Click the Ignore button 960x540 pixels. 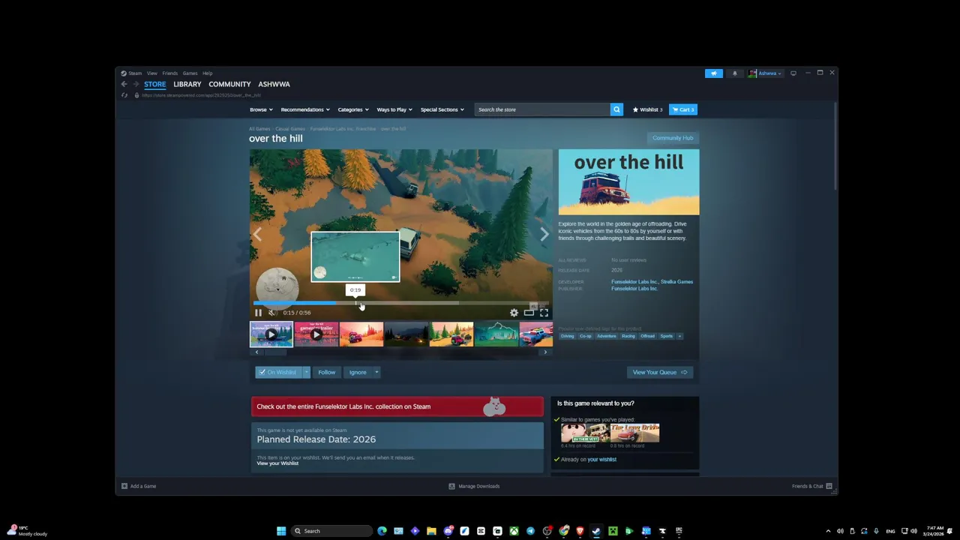click(358, 372)
